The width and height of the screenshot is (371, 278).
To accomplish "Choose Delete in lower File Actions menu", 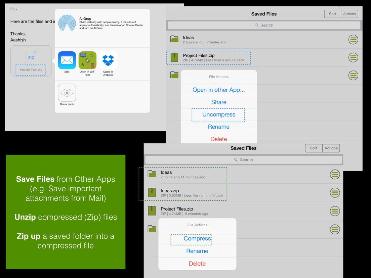I will (x=197, y=264).
